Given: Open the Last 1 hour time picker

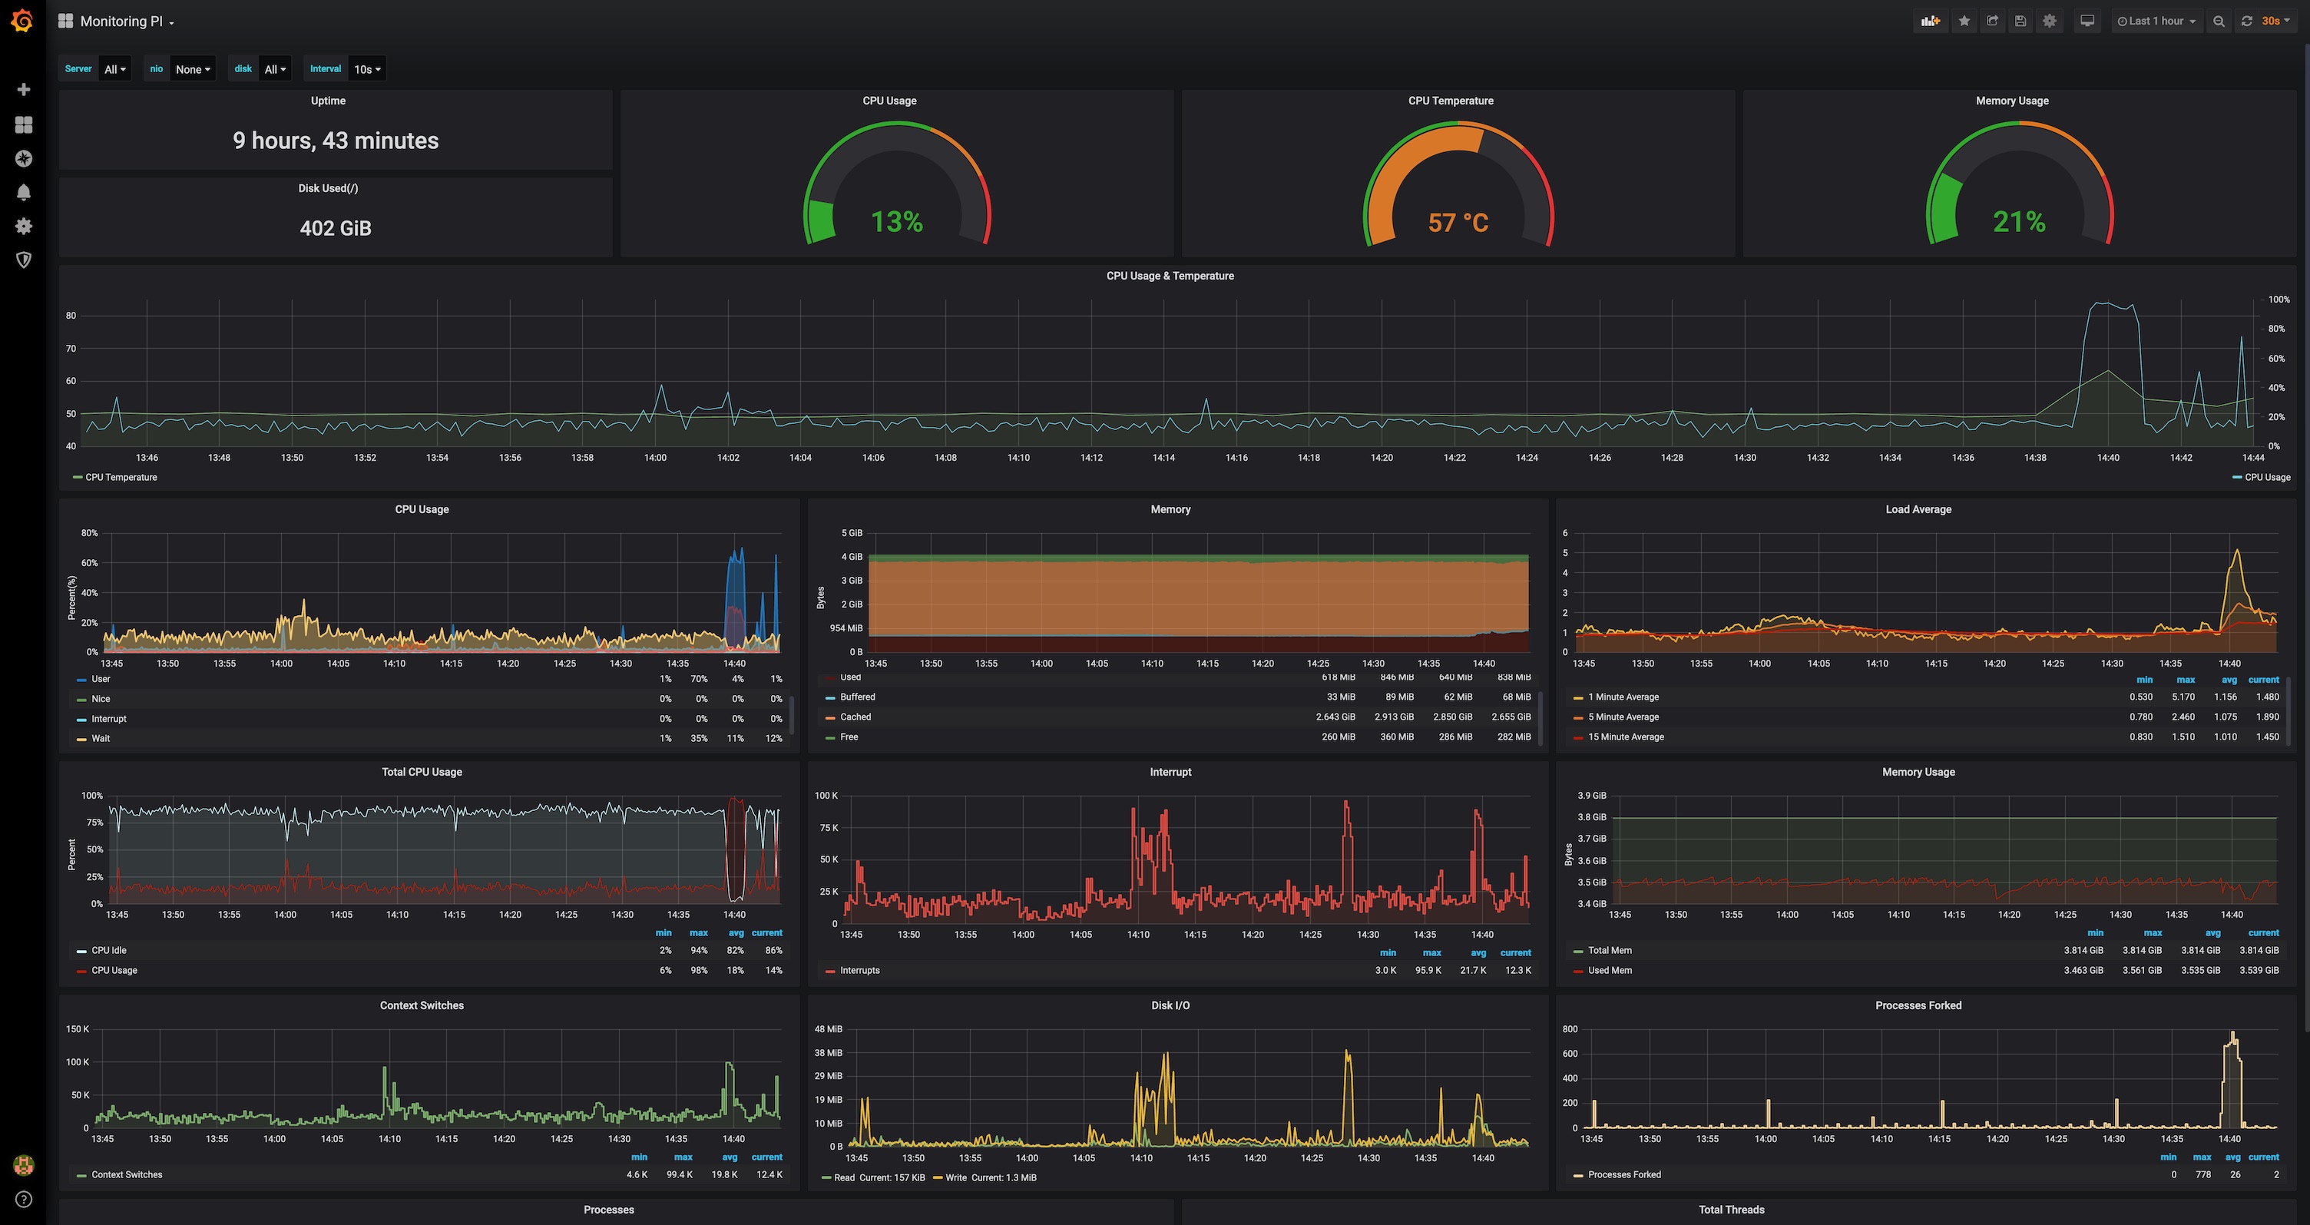Looking at the screenshot, I should (x=2155, y=21).
